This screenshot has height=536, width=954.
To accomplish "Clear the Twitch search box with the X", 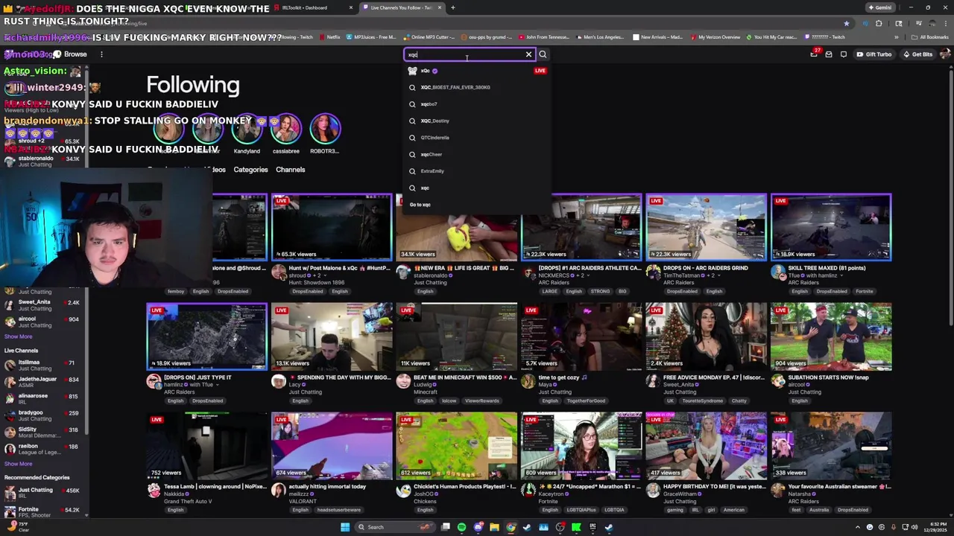I will tap(528, 54).
